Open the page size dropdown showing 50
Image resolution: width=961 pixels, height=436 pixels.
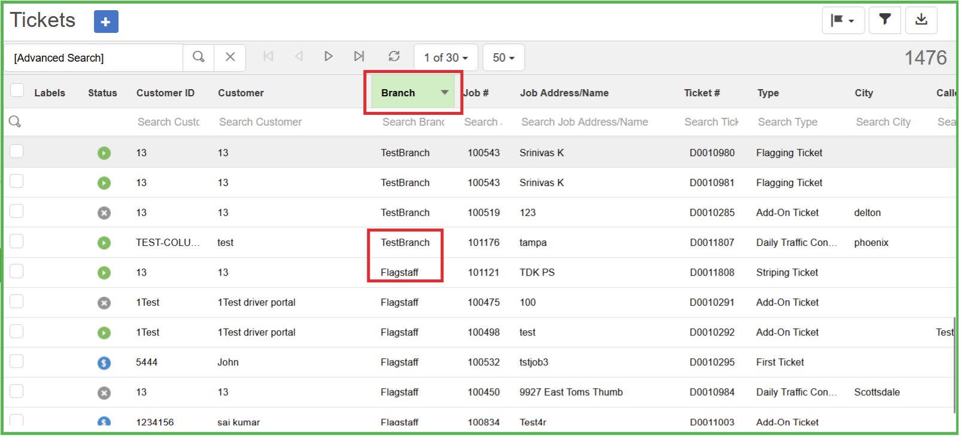click(503, 57)
